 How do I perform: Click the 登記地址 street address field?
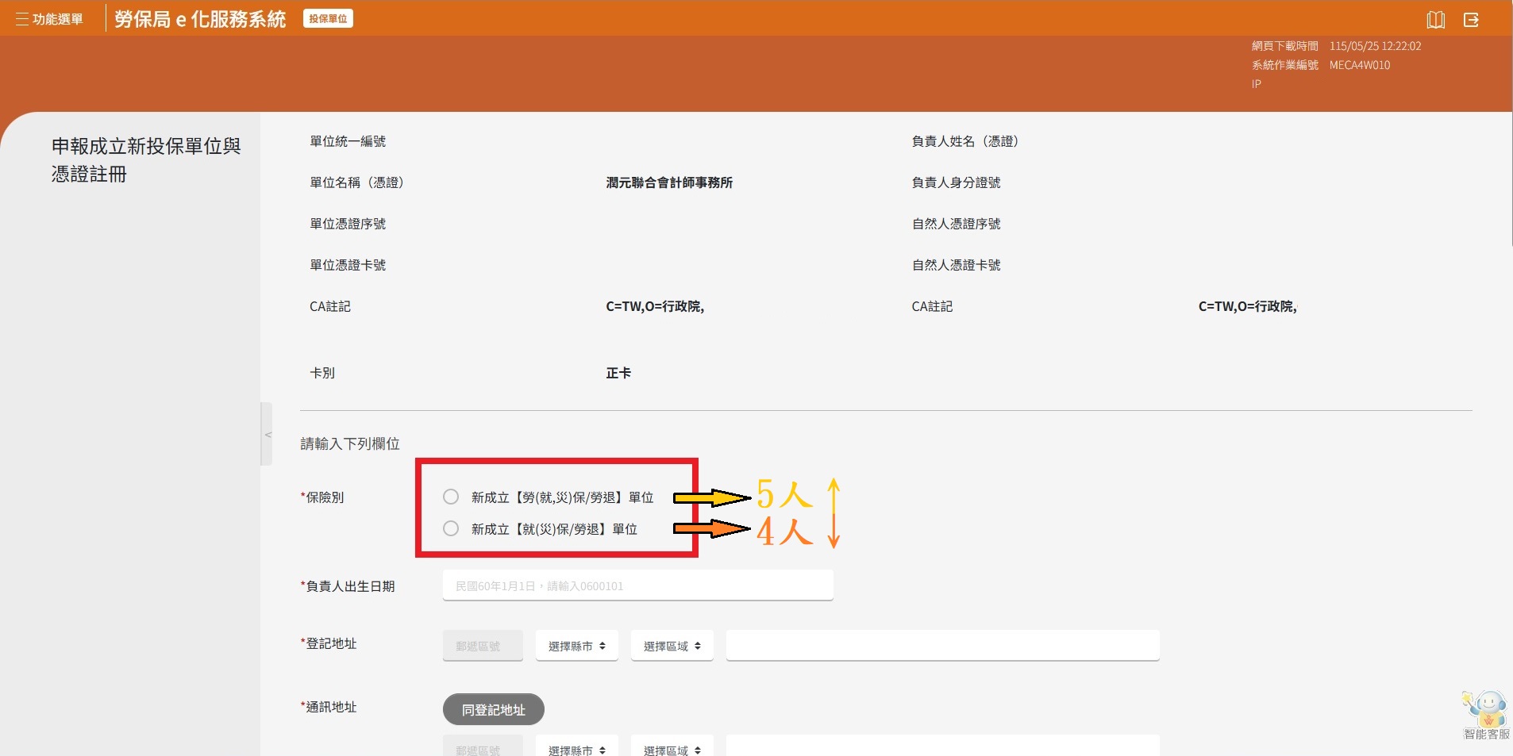tap(942, 646)
